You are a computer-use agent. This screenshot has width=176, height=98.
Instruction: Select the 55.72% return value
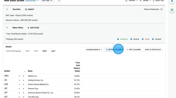(77, 80)
